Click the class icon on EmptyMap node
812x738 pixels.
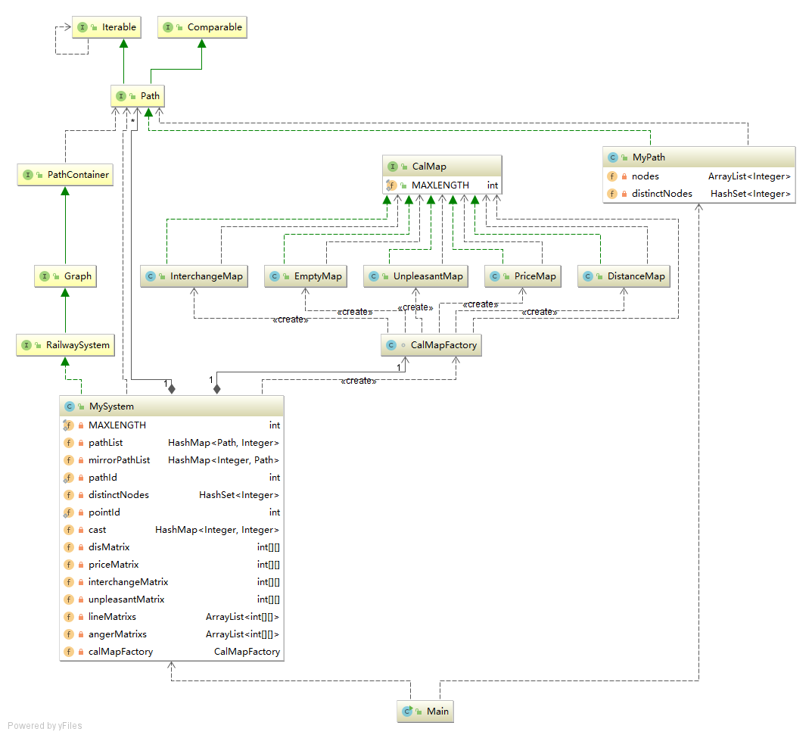coord(275,276)
